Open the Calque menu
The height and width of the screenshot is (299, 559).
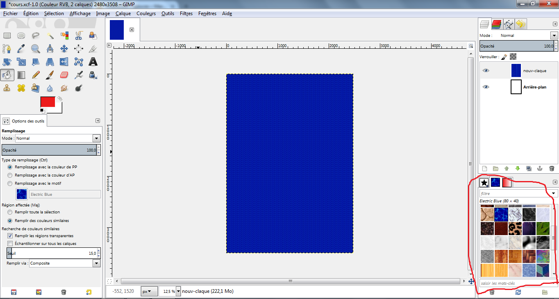click(123, 14)
